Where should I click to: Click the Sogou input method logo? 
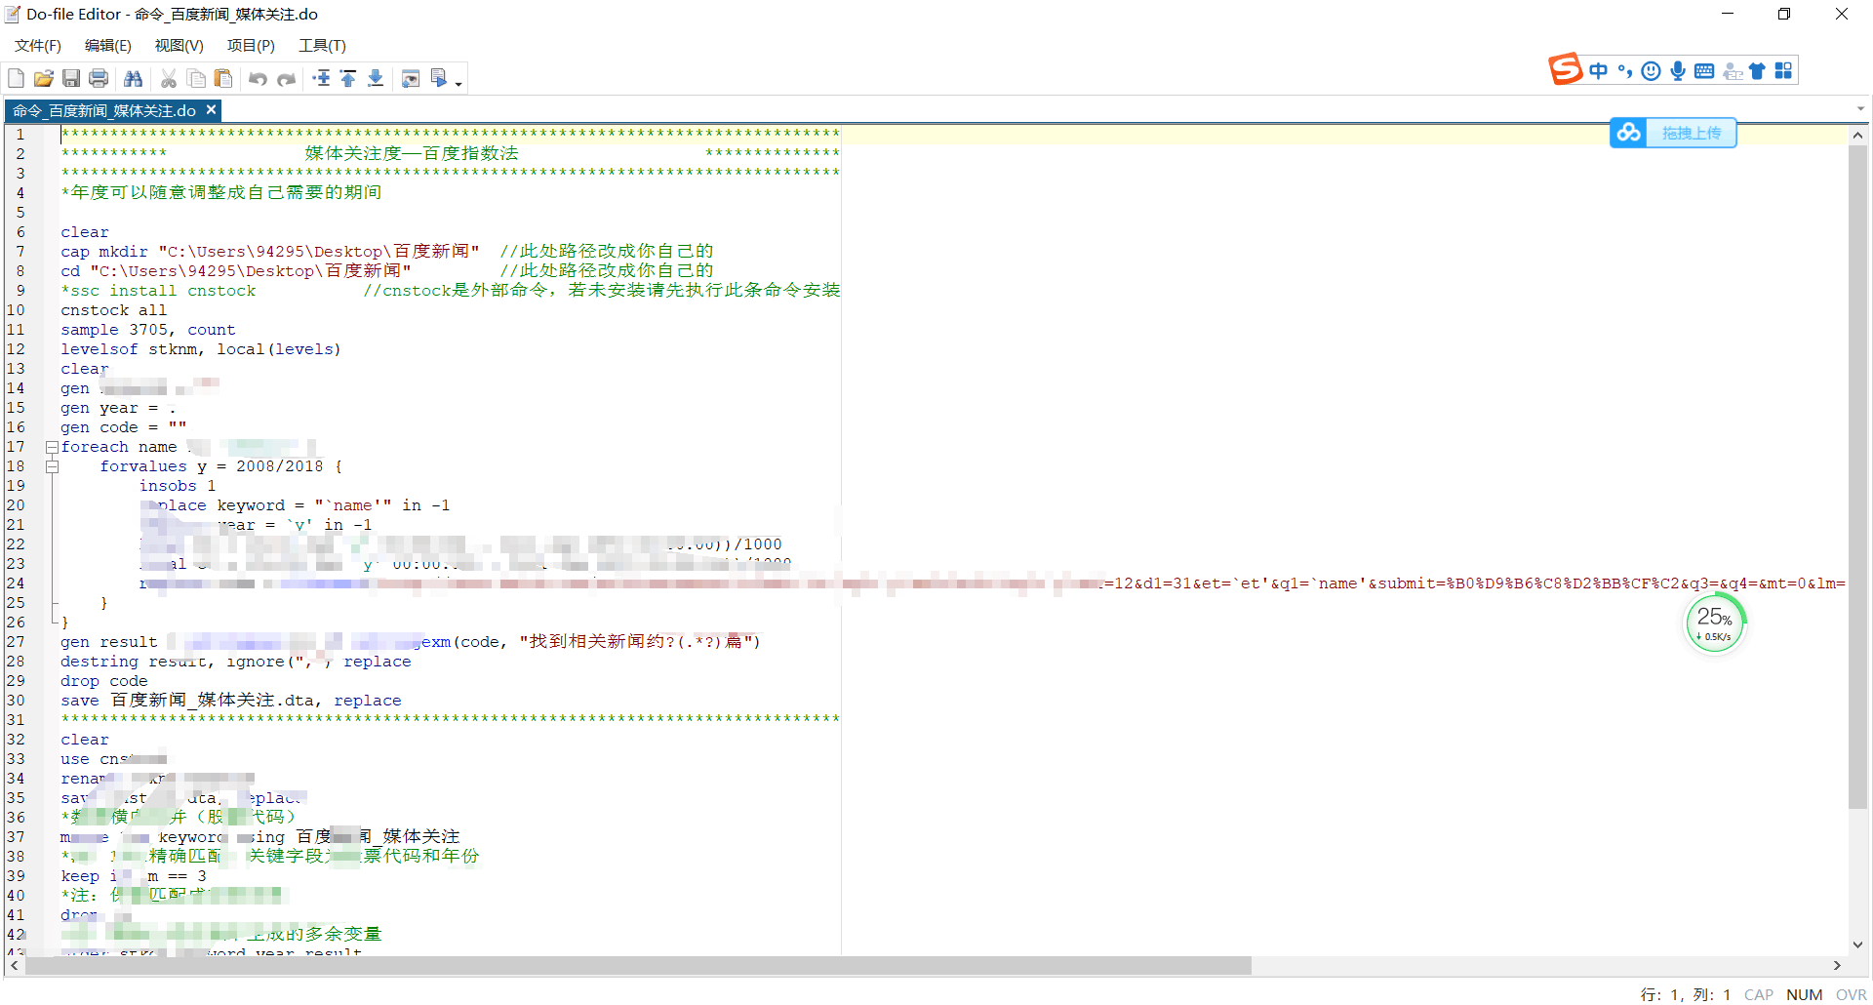[x=1565, y=70]
